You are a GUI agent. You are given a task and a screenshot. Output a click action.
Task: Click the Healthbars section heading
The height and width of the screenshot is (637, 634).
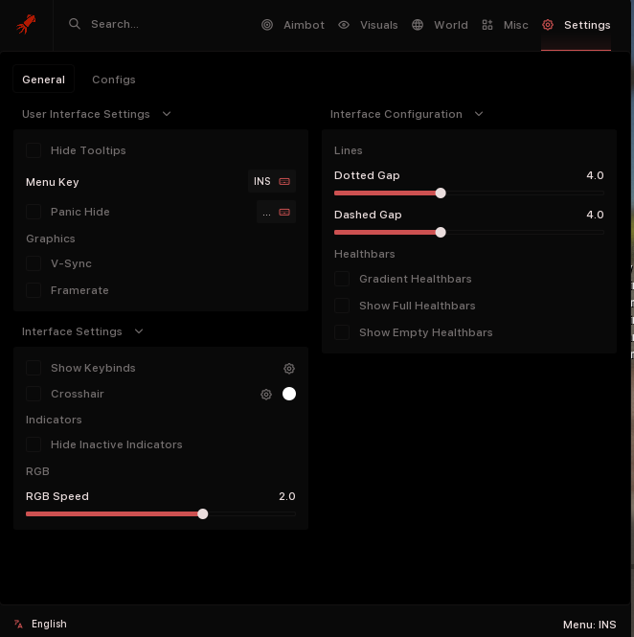[x=364, y=254]
